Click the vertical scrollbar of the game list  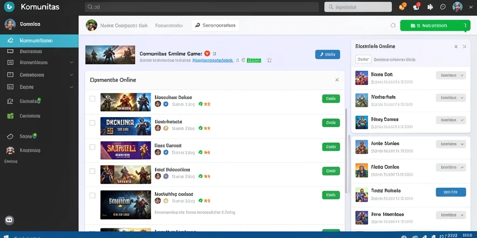coord(346,150)
